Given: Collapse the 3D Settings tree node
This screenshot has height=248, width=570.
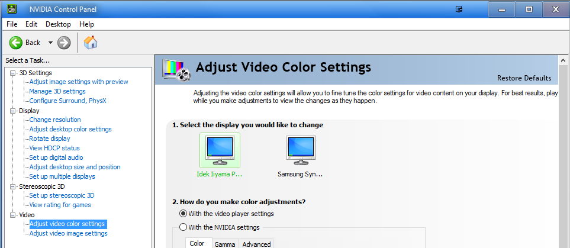Looking at the screenshot, I should [x=13, y=73].
